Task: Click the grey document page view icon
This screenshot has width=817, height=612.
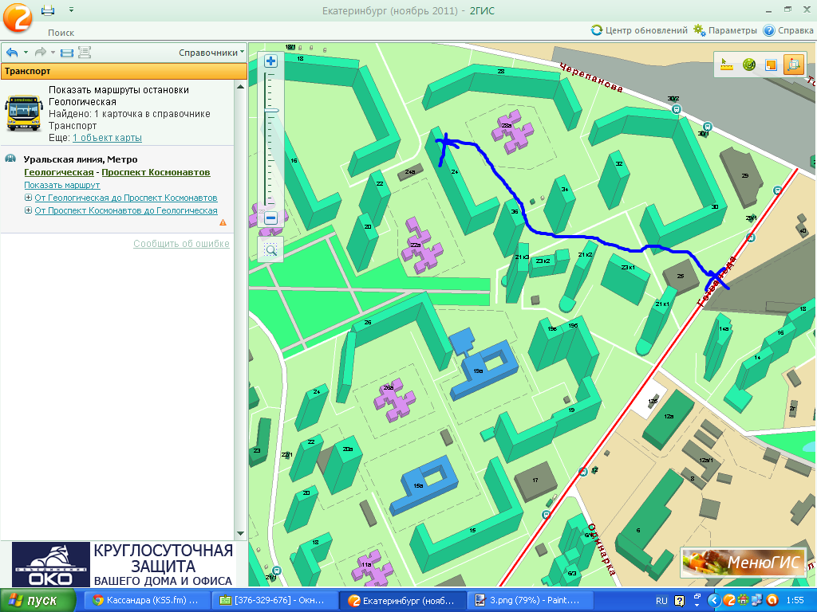Action: click(x=85, y=52)
